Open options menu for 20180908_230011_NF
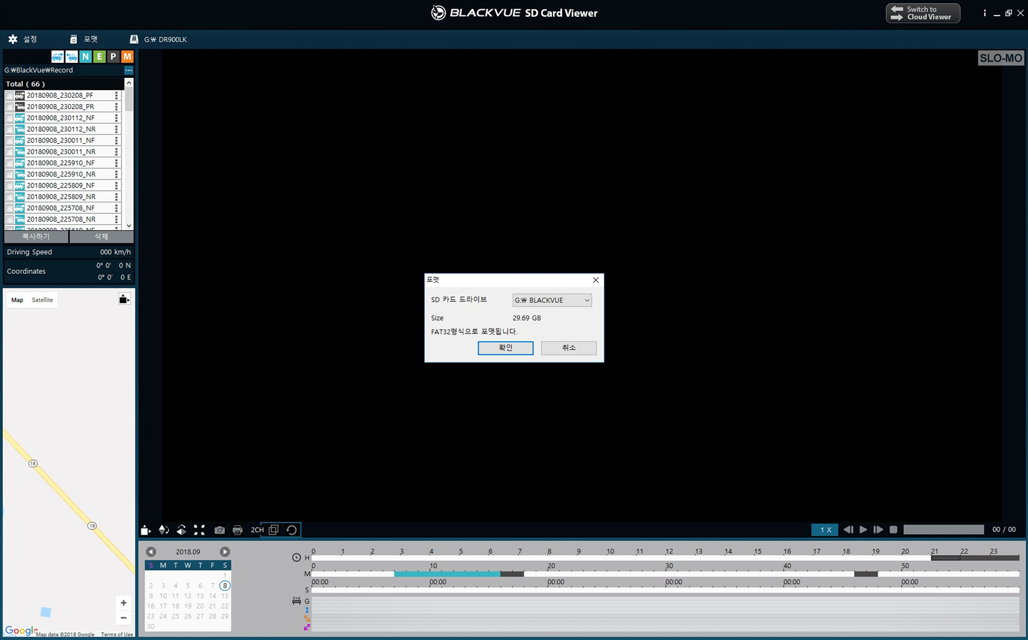1028x640 pixels. pos(116,140)
